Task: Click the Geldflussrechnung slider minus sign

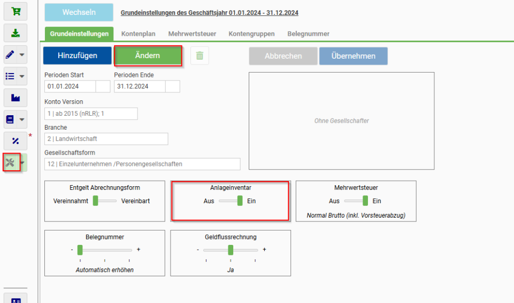Action: (198, 250)
